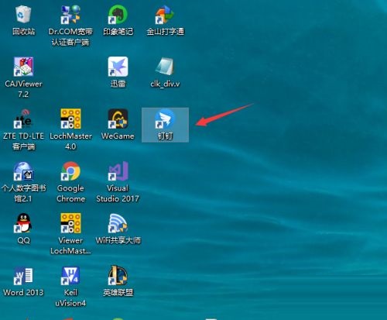Click the QQ penguin icon
Image resolution: width=387 pixels, height=320 pixels.
(x=23, y=223)
